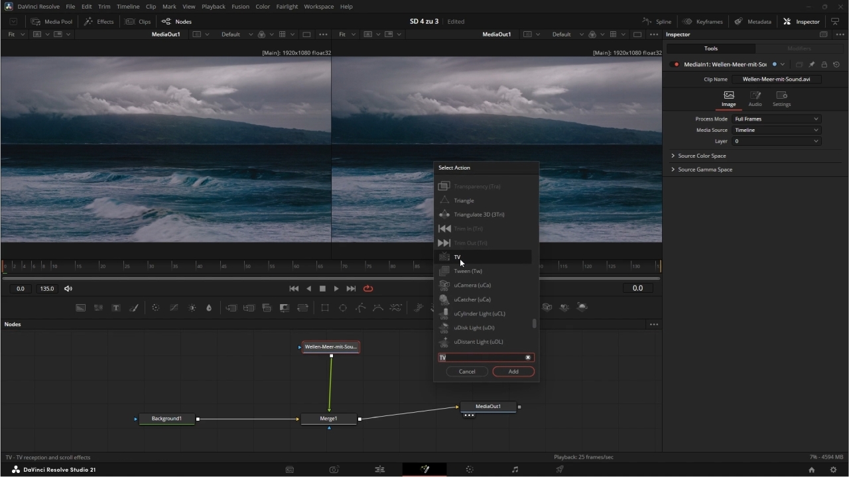
Task: Open the Deliver page
Action: pos(560,469)
